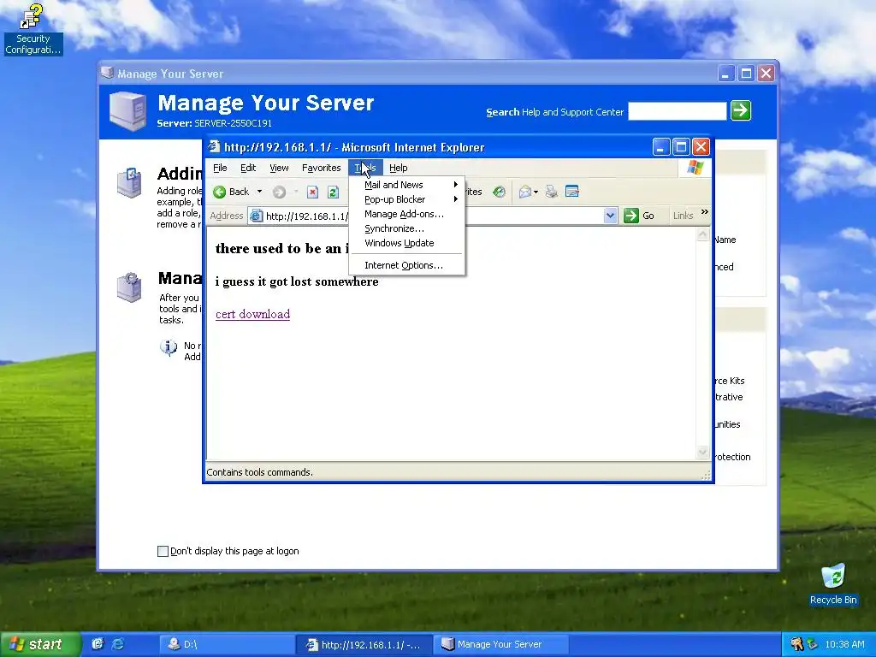Image resolution: width=876 pixels, height=657 pixels.
Task: Print the page via printer icon
Action: point(552,192)
